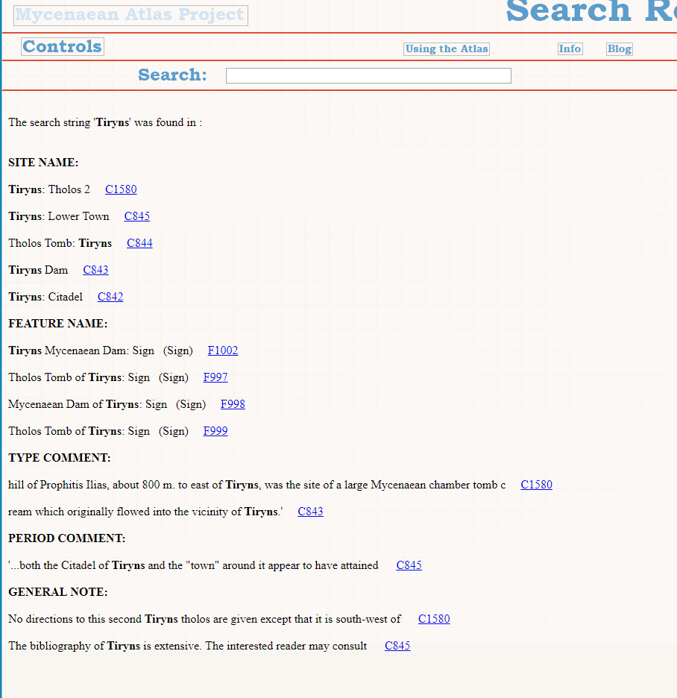Select the F997 feature link
The image size is (677, 698).
(215, 377)
